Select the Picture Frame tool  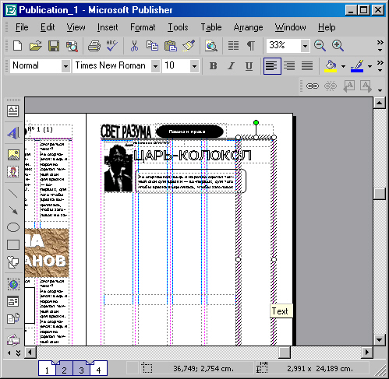13,155
